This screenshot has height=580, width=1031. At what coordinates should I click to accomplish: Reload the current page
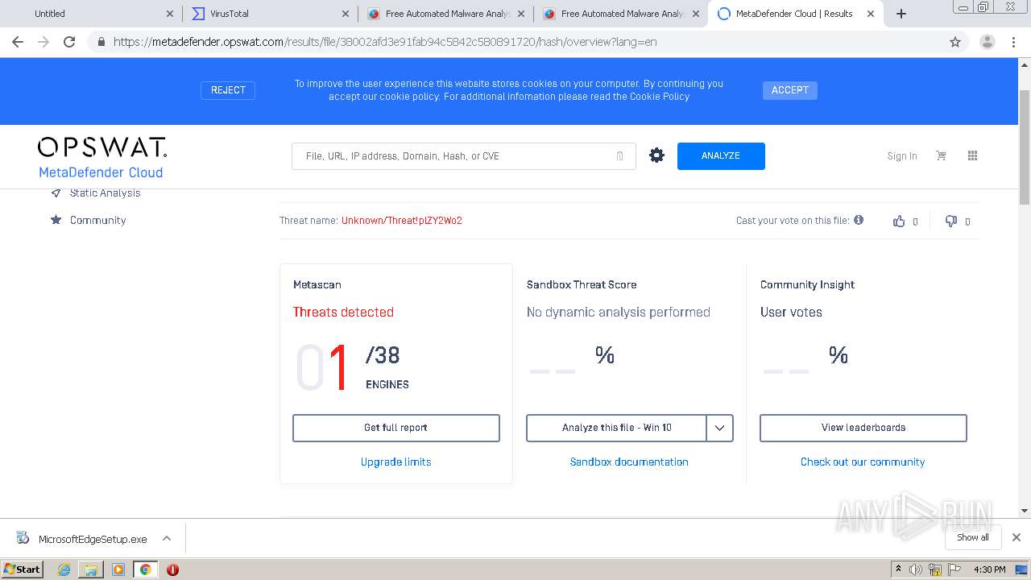(69, 42)
